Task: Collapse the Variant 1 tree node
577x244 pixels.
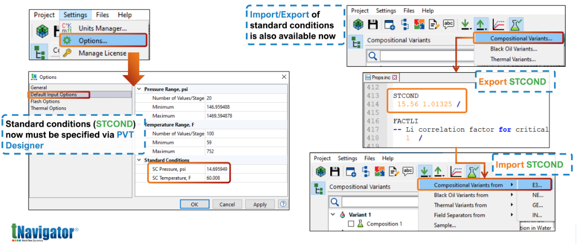Action: (x=333, y=215)
